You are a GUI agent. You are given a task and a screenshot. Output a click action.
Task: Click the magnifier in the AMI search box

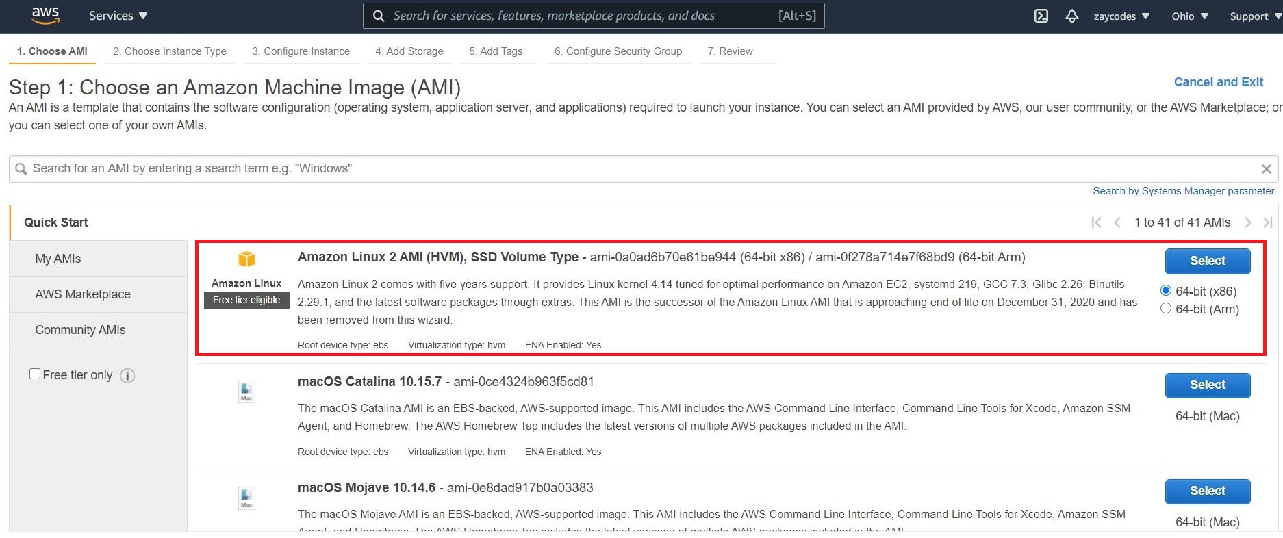point(21,169)
